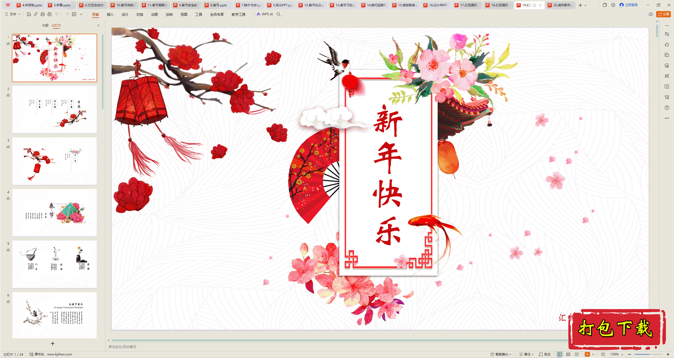Click the WPS home logo tab
Image resolution: width=674 pixels, height=358 pixels.
tap(8, 5)
